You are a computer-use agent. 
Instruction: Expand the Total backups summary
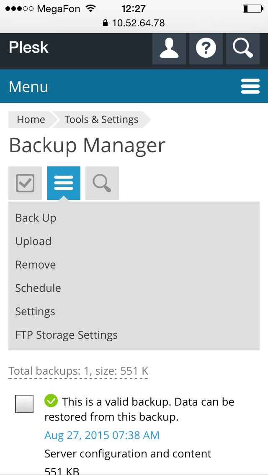(78, 371)
